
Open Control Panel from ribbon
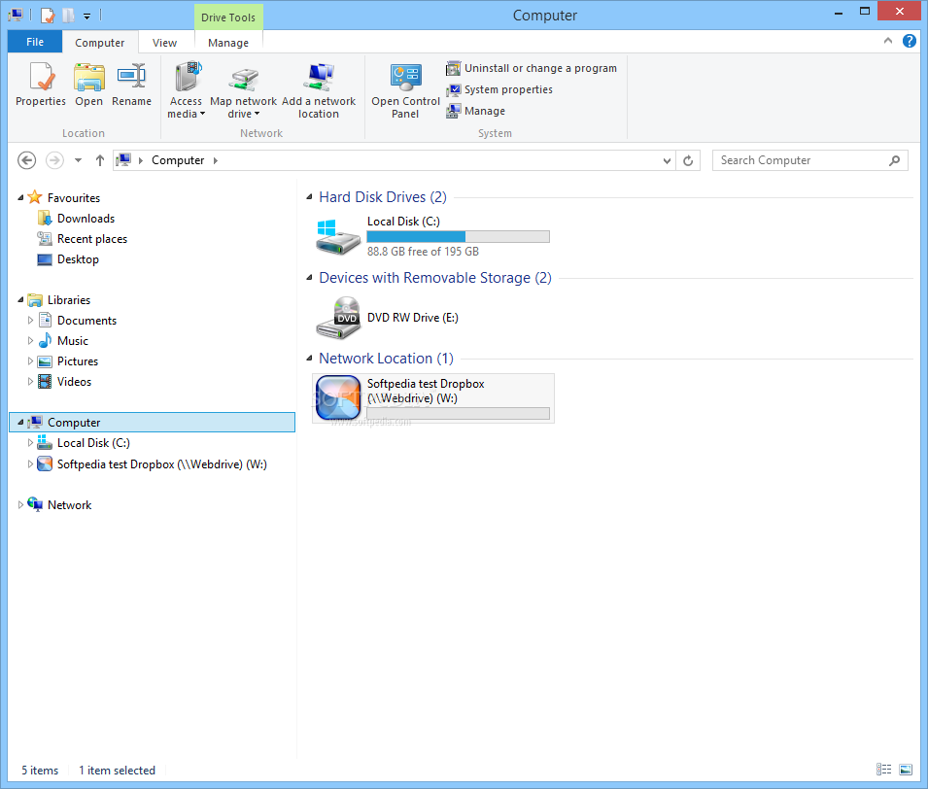coord(405,90)
